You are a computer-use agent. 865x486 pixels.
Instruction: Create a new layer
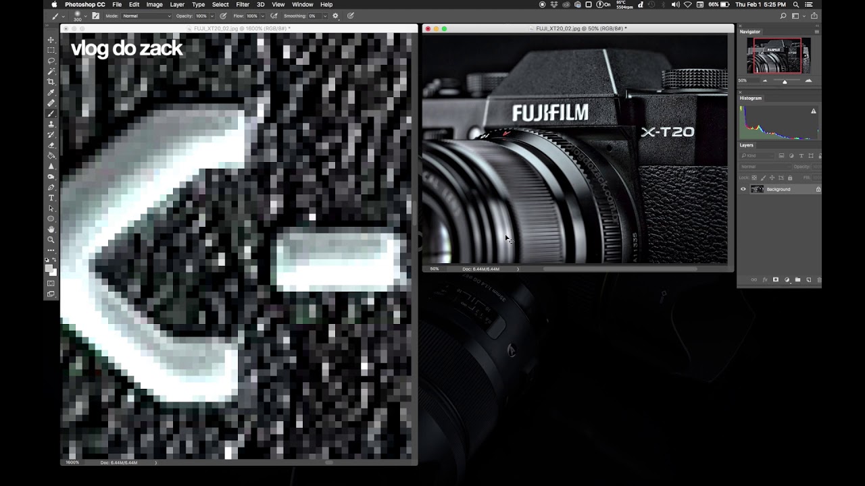809,279
